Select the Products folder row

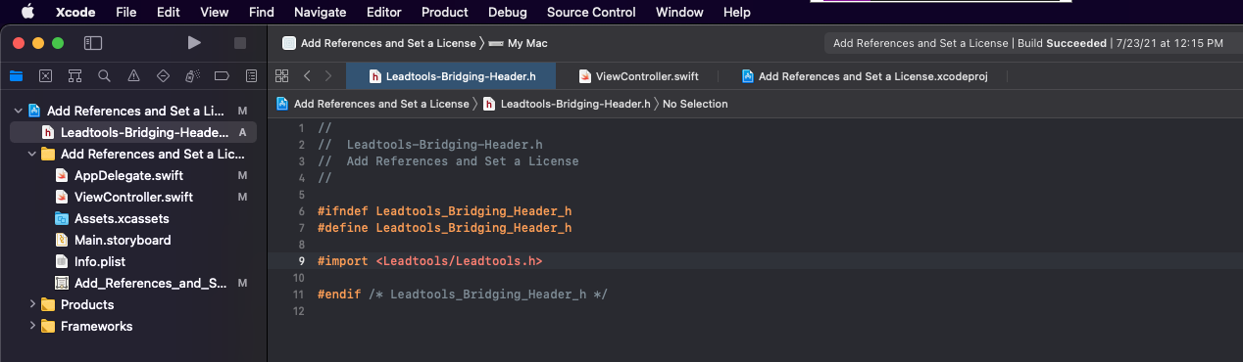tap(133, 304)
